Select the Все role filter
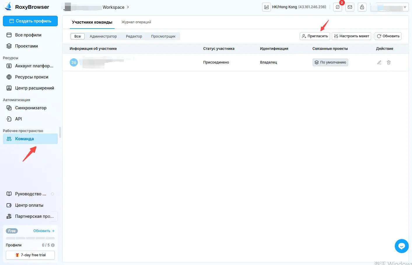 click(x=77, y=36)
